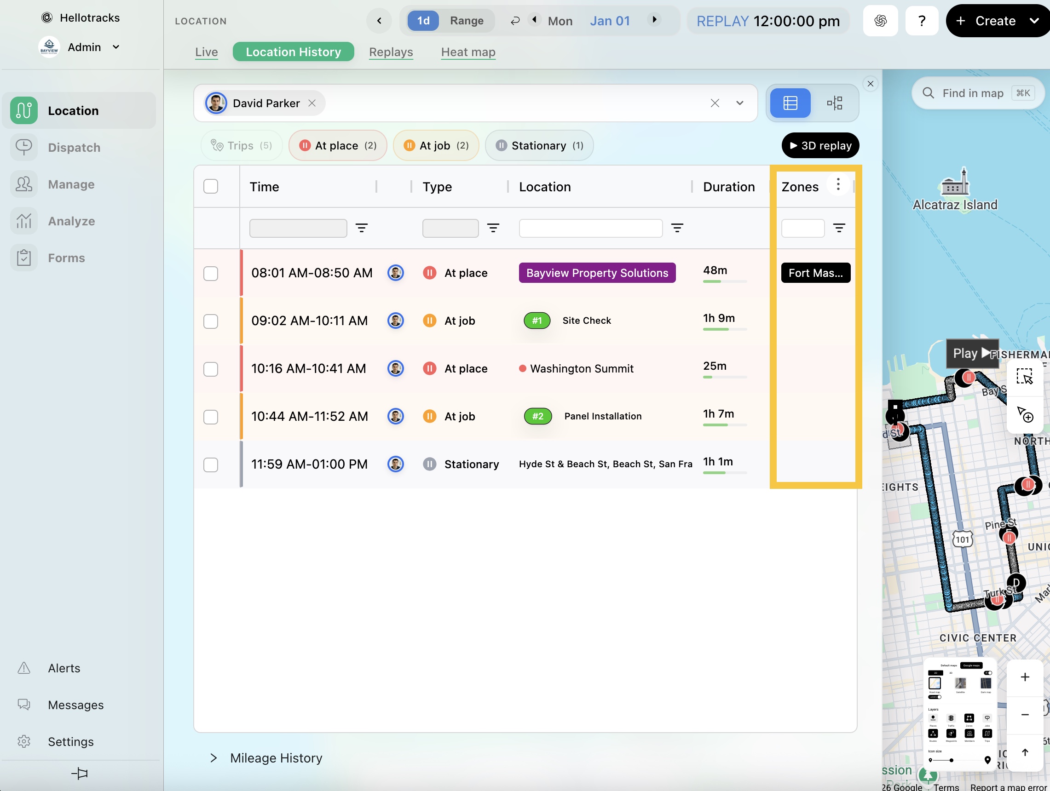Expand the Admin account menu
Viewport: 1050px width, 791px height.
pos(79,47)
